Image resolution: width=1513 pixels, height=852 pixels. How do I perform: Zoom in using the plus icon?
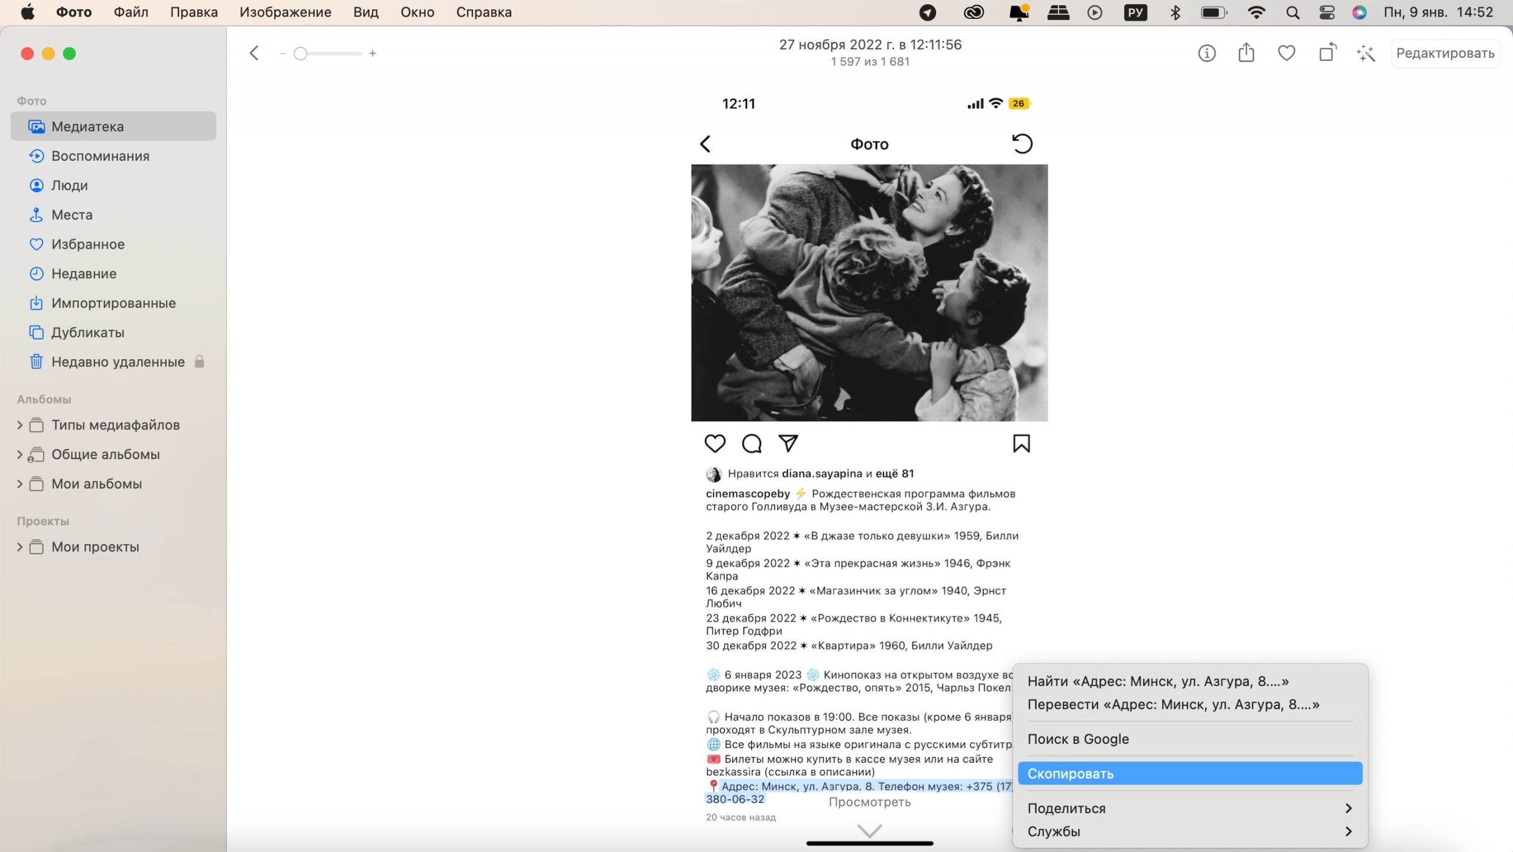click(372, 53)
